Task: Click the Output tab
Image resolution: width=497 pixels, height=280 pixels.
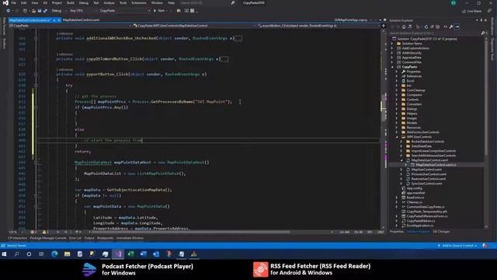Action: [89, 238]
